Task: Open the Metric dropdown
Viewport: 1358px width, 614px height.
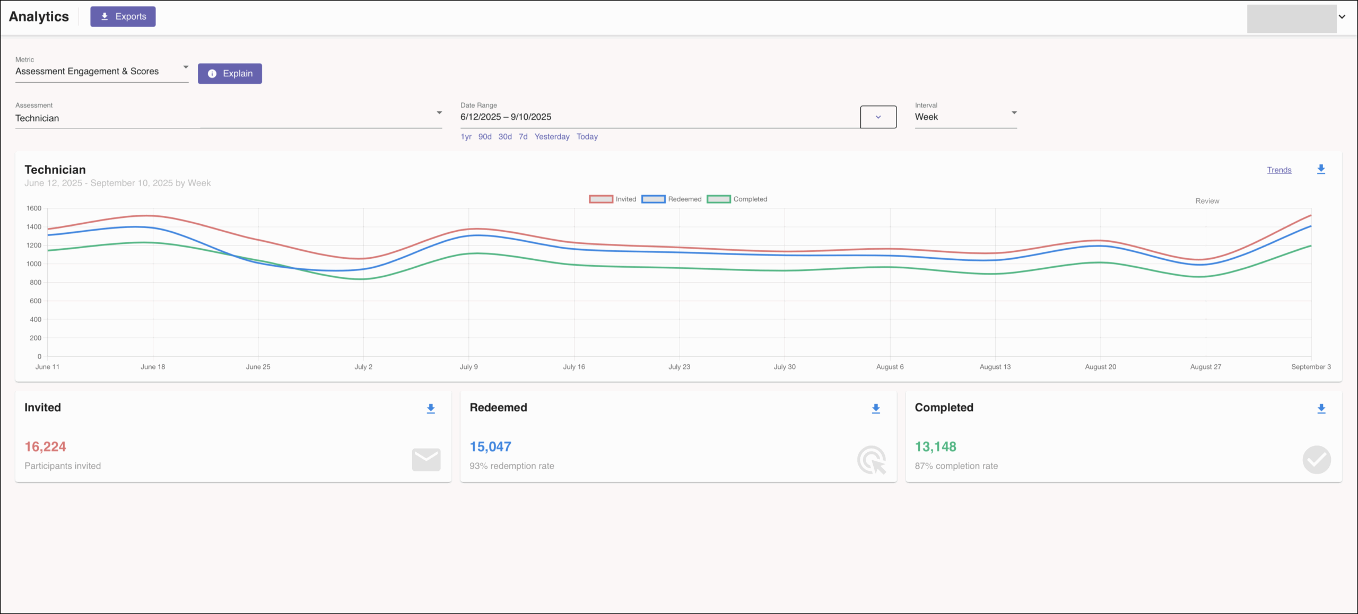Action: [102, 71]
